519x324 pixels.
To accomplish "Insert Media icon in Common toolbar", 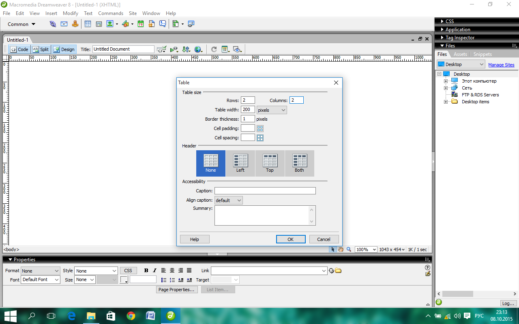I will 125,24.
